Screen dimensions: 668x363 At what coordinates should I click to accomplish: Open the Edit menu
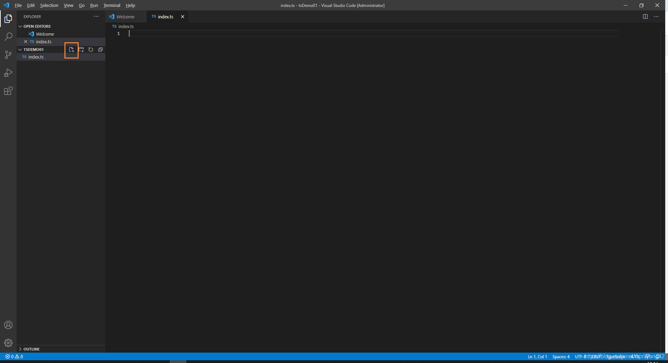pos(31,5)
